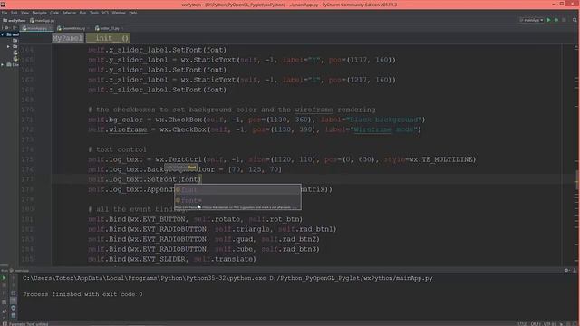Open the Code menu
This screenshot has height=326, width=580.
click(x=54, y=13)
